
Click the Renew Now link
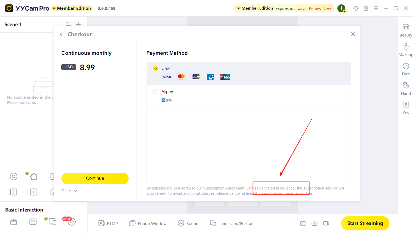pyautogui.click(x=320, y=8)
